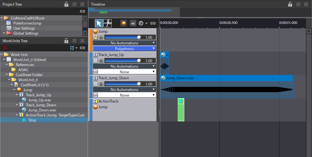Toggle Track_Jump_Down automation curve button
Image resolution: width=312 pixels, height=157 pixels.
tap(95, 84)
